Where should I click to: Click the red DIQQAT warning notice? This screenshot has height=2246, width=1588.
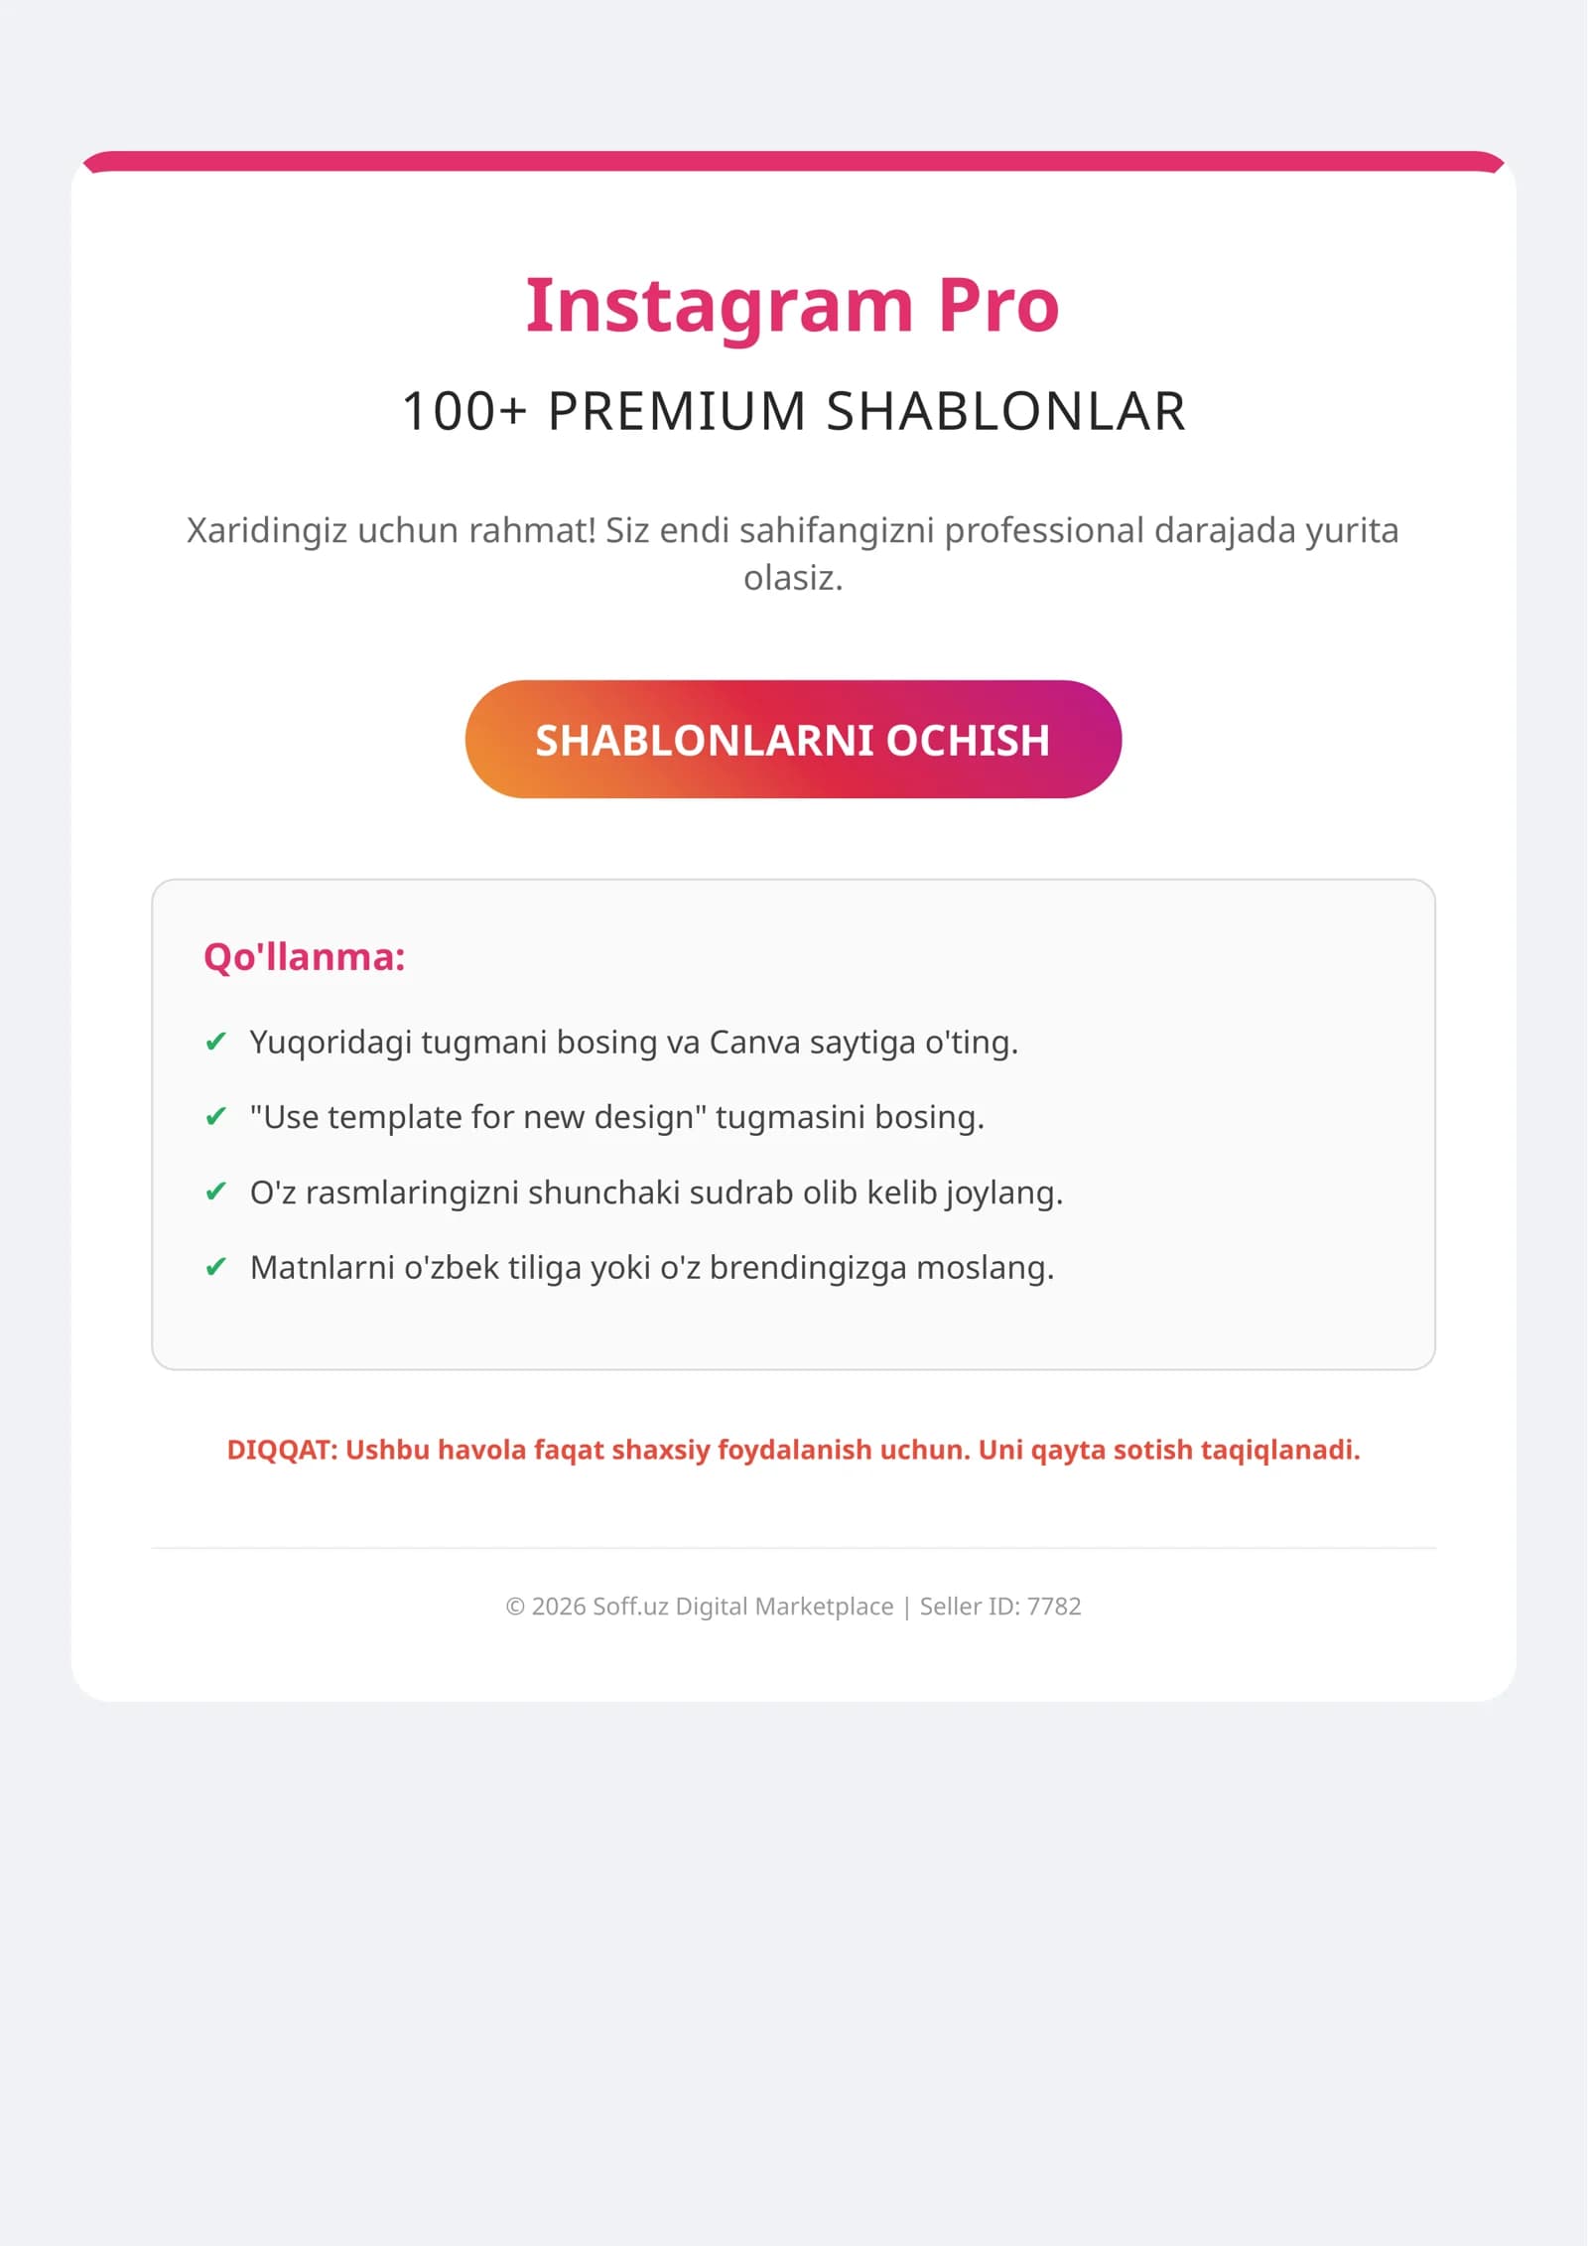click(x=793, y=1450)
